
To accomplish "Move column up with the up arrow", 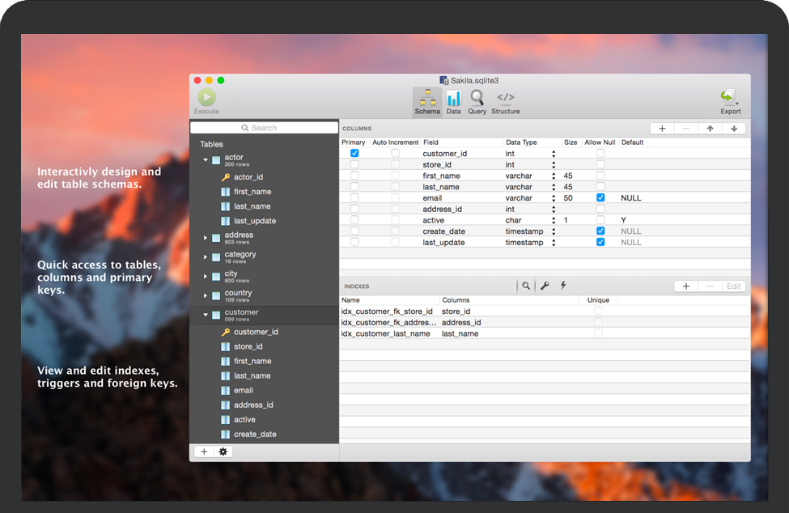I will [x=710, y=129].
